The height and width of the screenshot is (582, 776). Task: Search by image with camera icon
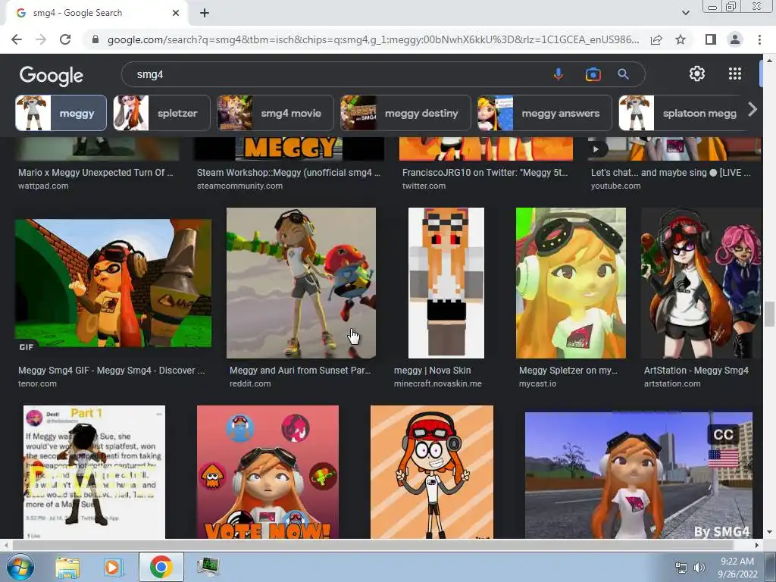point(593,74)
